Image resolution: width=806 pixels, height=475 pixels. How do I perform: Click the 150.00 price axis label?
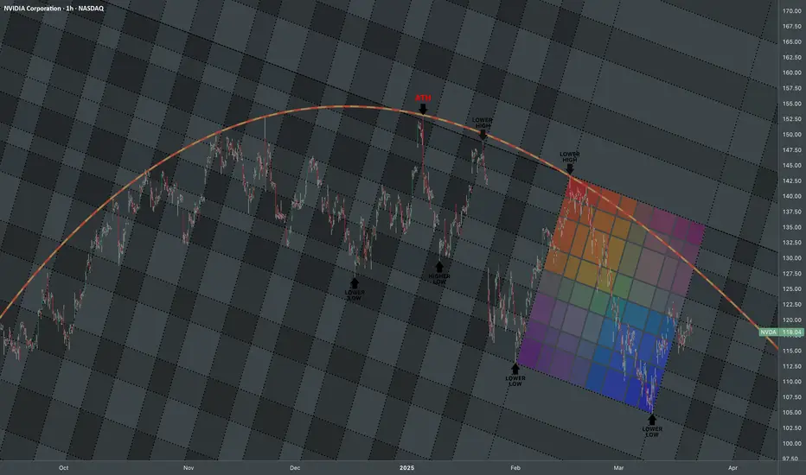coord(792,135)
